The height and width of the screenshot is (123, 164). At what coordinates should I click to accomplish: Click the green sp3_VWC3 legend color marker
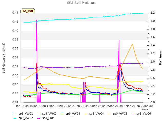coord(62,114)
